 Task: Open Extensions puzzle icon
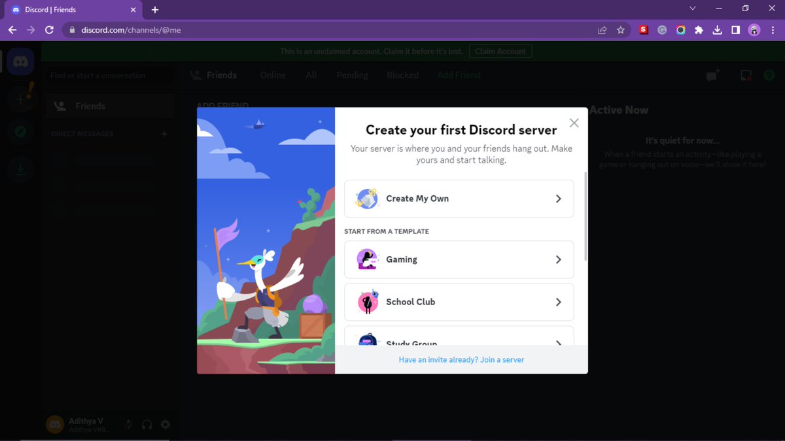point(699,30)
